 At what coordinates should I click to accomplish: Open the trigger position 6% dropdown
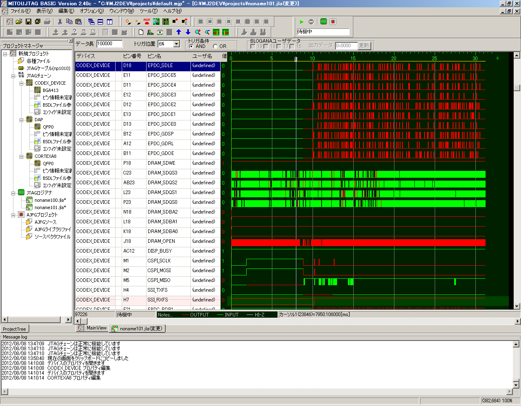point(177,44)
